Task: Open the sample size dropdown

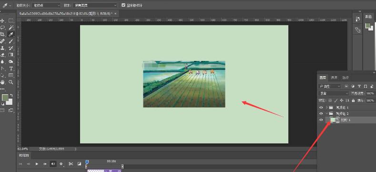Action: click(x=46, y=5)
